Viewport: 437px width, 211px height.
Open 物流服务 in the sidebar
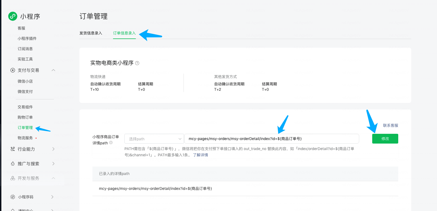pyautogui.click(x=25, y=138)
